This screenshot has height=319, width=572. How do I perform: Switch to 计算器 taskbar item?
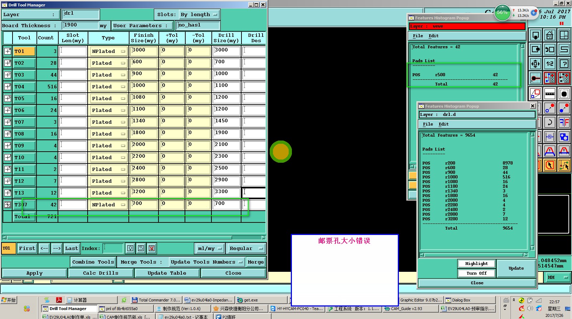pos(91,300)
